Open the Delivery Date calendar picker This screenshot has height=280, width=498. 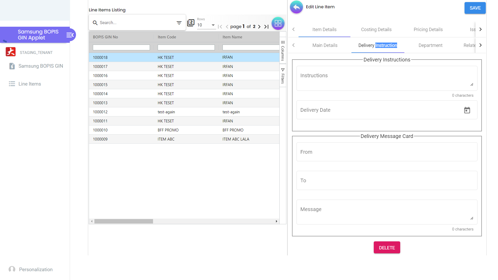[467, 110]
